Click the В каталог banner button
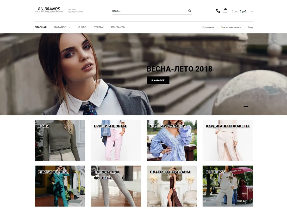Screen dimensions: 287x209 coord(158,80)
